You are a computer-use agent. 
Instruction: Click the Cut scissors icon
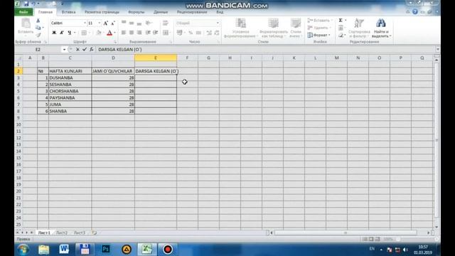point(38,21)
